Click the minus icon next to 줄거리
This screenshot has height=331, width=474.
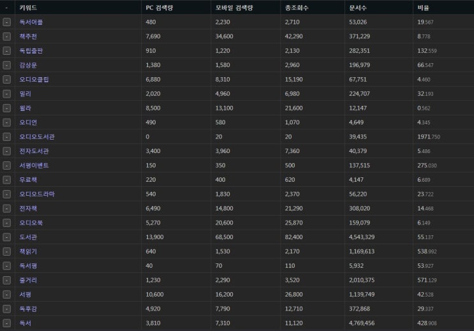[6, 280]
